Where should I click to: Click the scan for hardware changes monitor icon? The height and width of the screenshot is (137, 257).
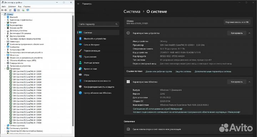[28, 10]
